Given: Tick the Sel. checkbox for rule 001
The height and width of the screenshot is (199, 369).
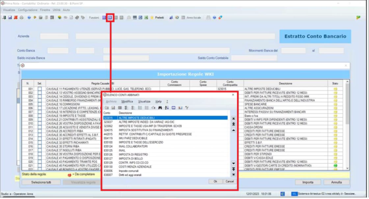Looking at the screenshot, I should coord(39,89).
